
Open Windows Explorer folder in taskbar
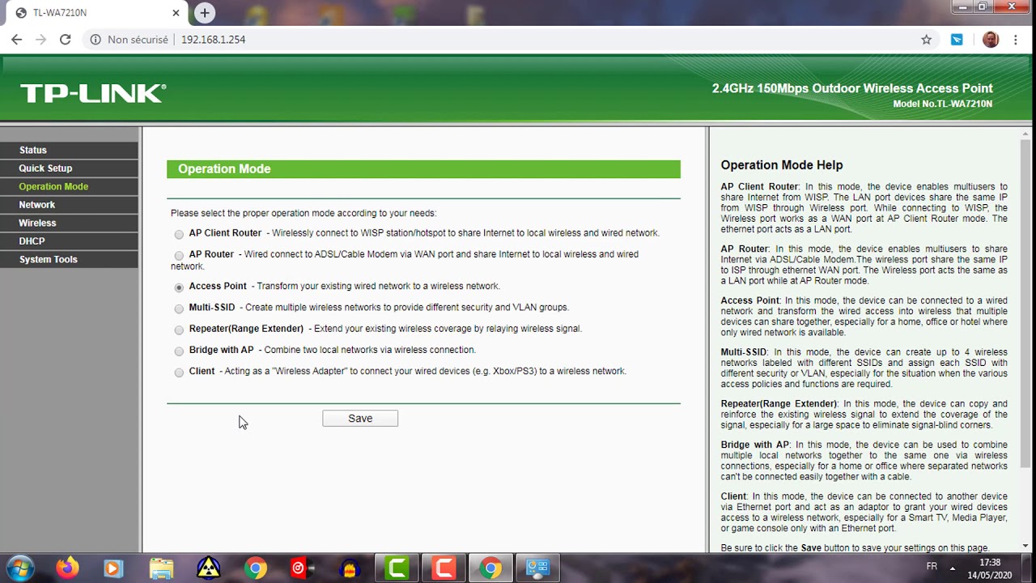[161, 568]
